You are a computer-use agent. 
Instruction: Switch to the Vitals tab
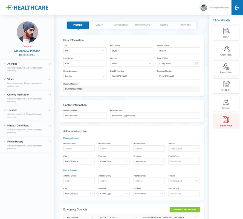(99, 25)
